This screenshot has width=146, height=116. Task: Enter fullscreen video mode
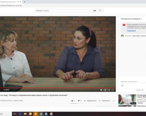[x=113, y=90]
